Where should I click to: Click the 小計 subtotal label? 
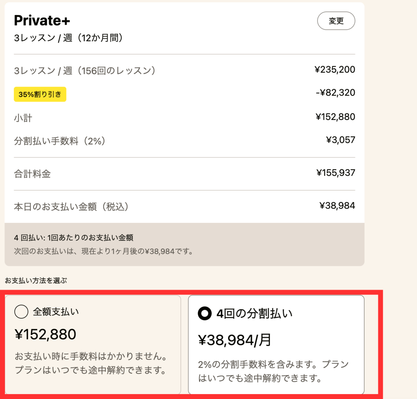22,118
